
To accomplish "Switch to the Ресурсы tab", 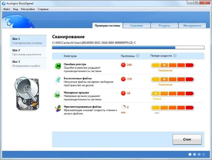I will [164, 26].
